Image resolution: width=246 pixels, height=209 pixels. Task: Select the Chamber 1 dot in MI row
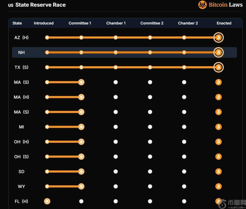[x=116, y=127]
